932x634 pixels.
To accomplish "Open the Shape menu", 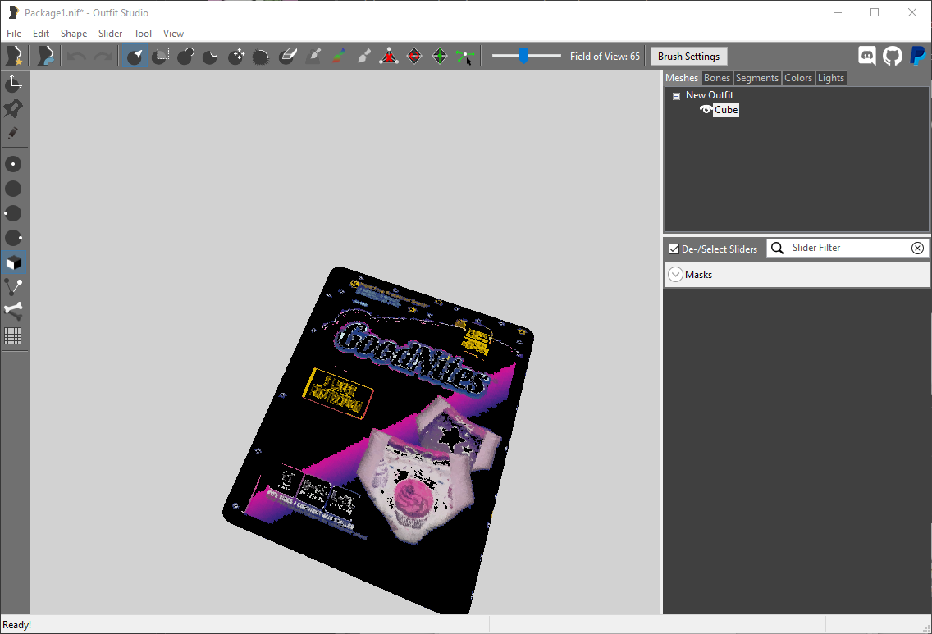I will [74, 34].
